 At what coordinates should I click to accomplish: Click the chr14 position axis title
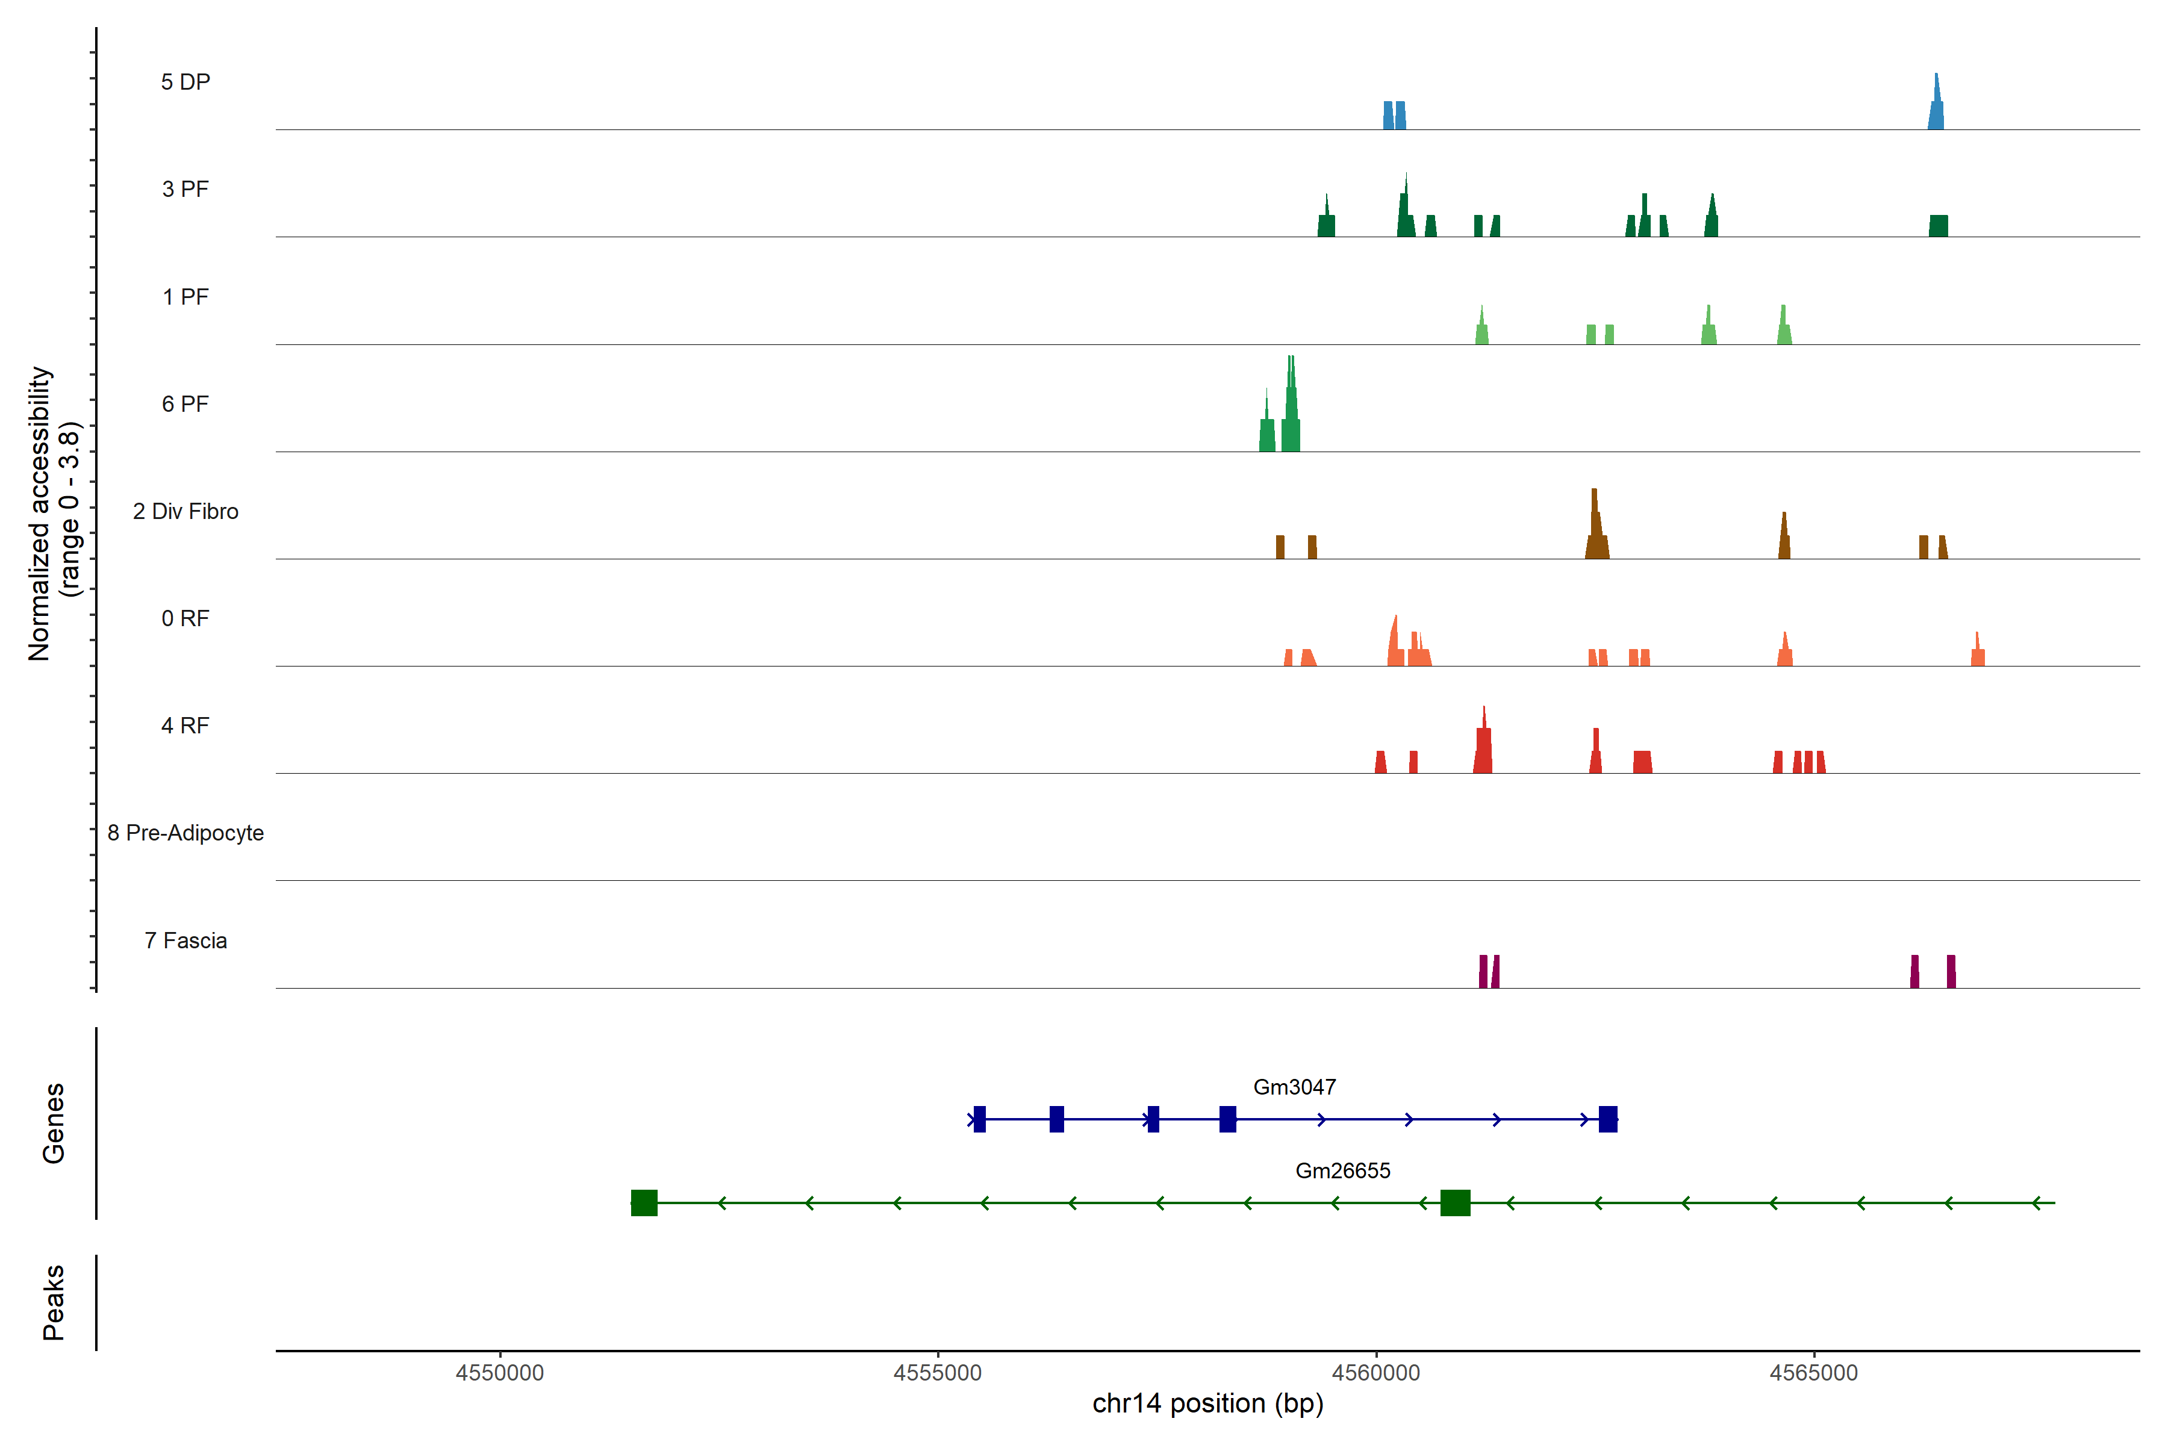coord(1207,1403)
